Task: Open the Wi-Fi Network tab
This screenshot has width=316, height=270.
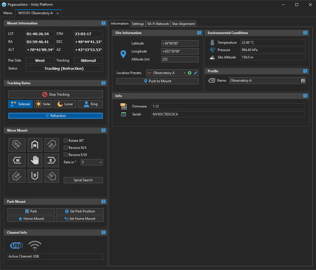Action: (x=158, y=24)
